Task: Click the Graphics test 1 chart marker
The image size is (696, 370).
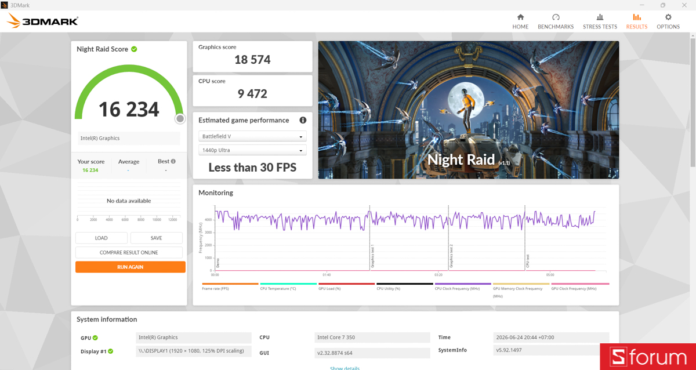Action: (x=372, y=256)
